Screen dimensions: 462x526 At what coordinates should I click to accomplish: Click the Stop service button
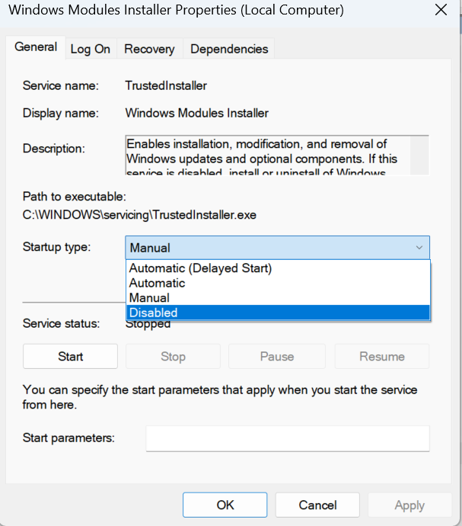(x=173, y=356)
